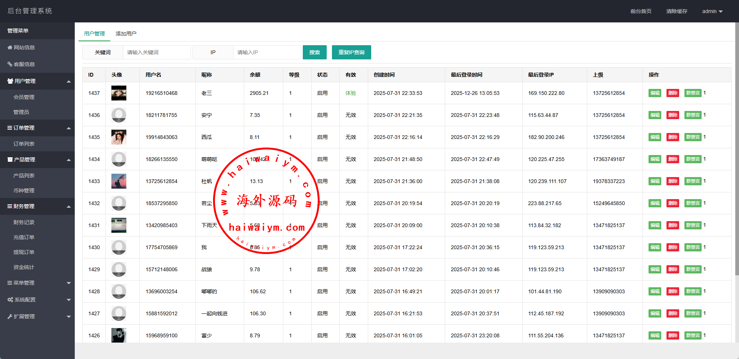Click the list icon beside 财务管理
This screenshot has height=359, width=739.
tap(10, 206)
